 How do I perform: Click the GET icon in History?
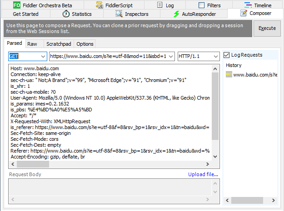click(x=229, y=74)
